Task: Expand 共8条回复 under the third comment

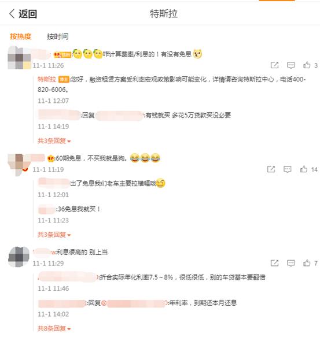Action: pos(54,328)
